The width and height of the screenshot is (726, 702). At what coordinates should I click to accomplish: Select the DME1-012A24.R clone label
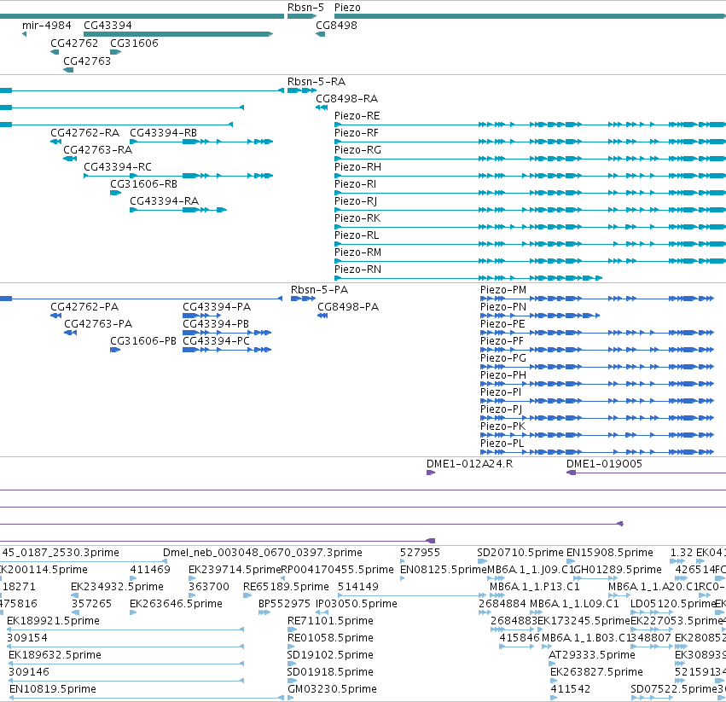(x=469, y=463)
